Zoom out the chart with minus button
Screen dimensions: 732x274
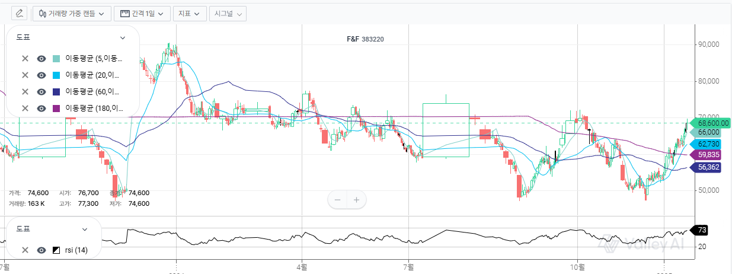tap(338, 200)
